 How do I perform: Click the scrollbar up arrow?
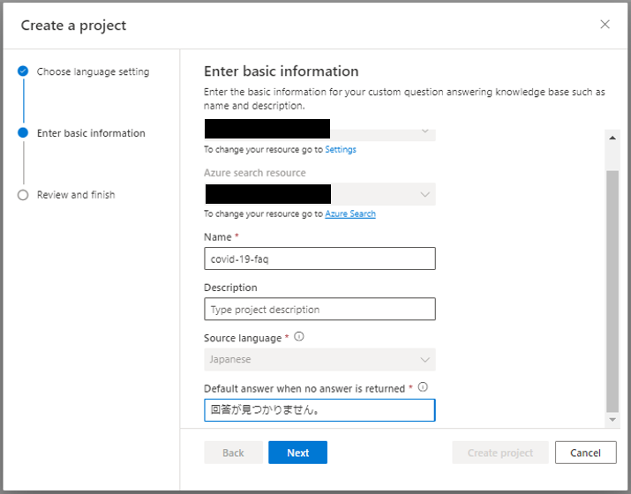[x=612, y=138]
